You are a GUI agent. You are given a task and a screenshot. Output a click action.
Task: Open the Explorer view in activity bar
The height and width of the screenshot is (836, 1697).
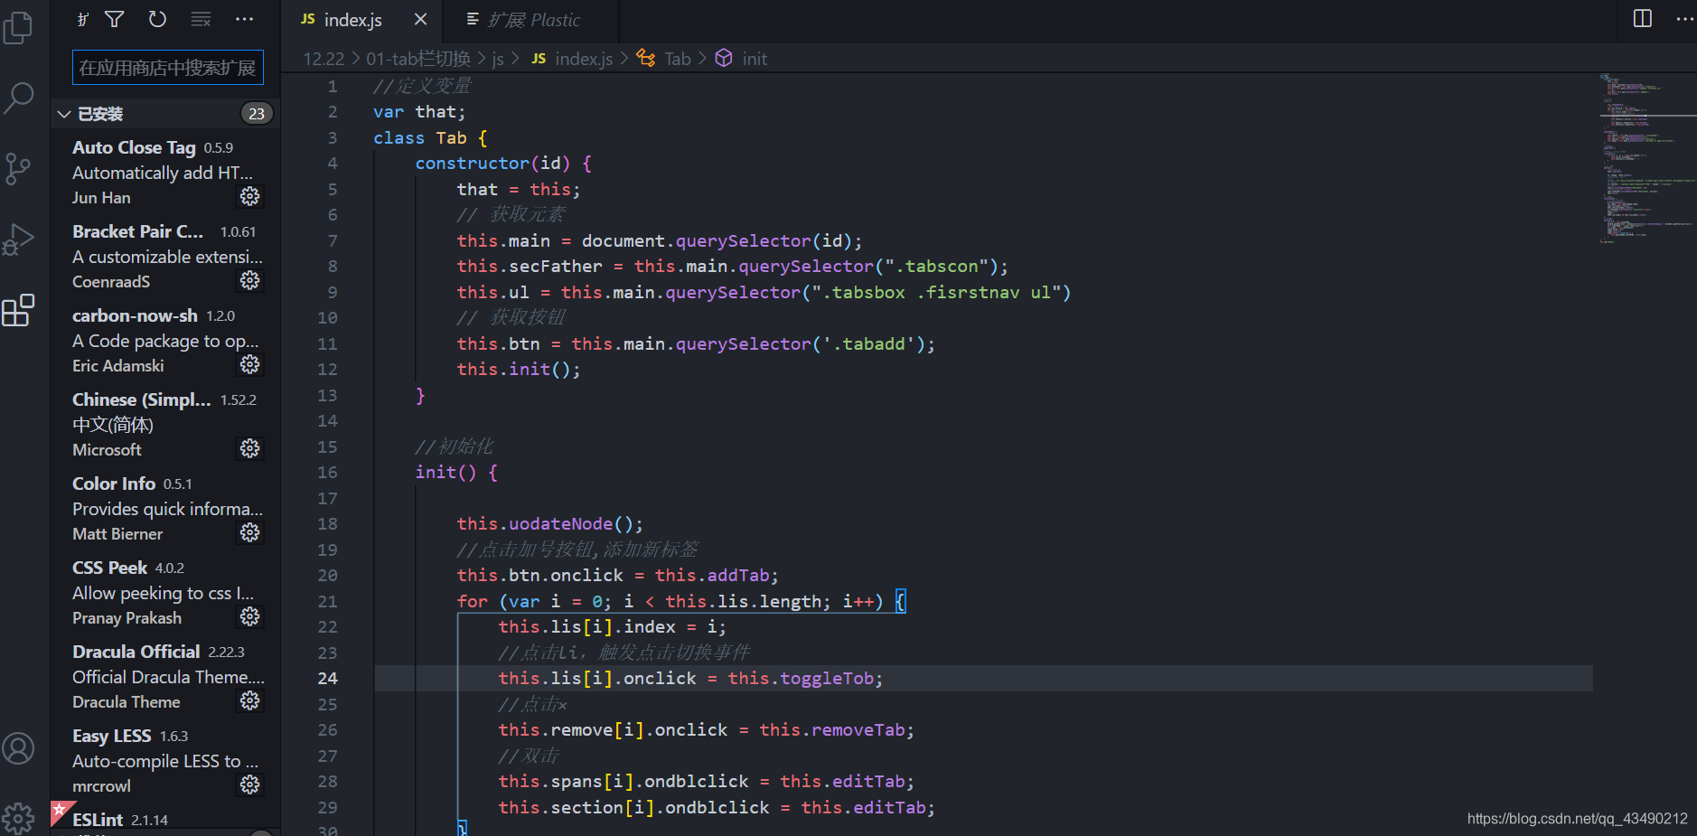[x=18, y=27]
